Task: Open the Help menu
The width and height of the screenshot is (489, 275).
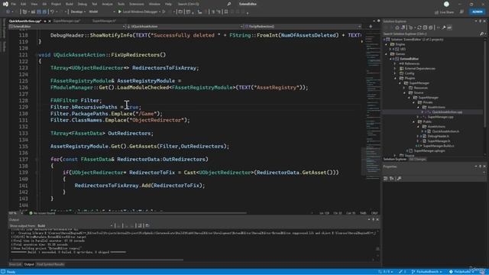Action: click(x=168, y=4)
